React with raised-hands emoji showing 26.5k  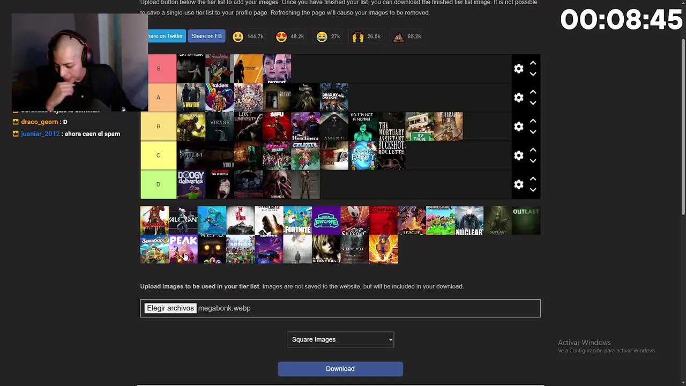367,36
